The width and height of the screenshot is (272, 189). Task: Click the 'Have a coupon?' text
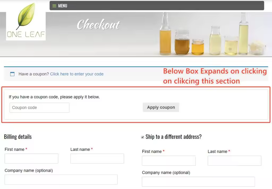(34, 74)
